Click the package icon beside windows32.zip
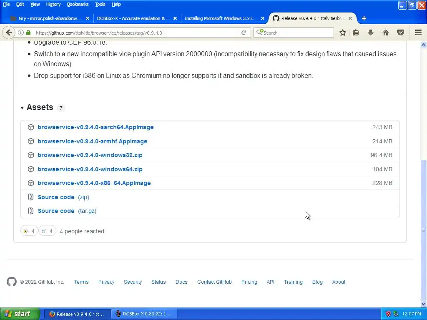The width and height of the screenshot is (427, 320). point(31,155)
